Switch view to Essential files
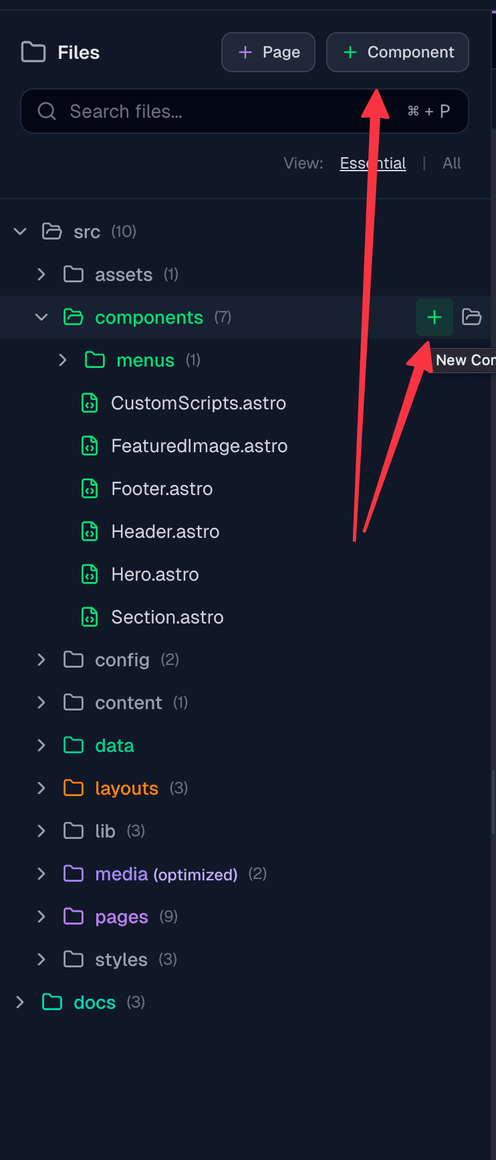Image resolution: width=496 pixels, height=1160 pixels. [x=372, y=163]
